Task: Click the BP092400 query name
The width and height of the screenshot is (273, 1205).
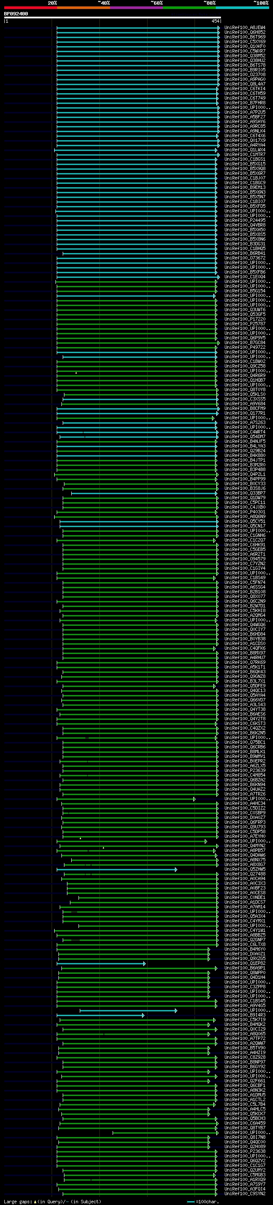Action: 16,14
